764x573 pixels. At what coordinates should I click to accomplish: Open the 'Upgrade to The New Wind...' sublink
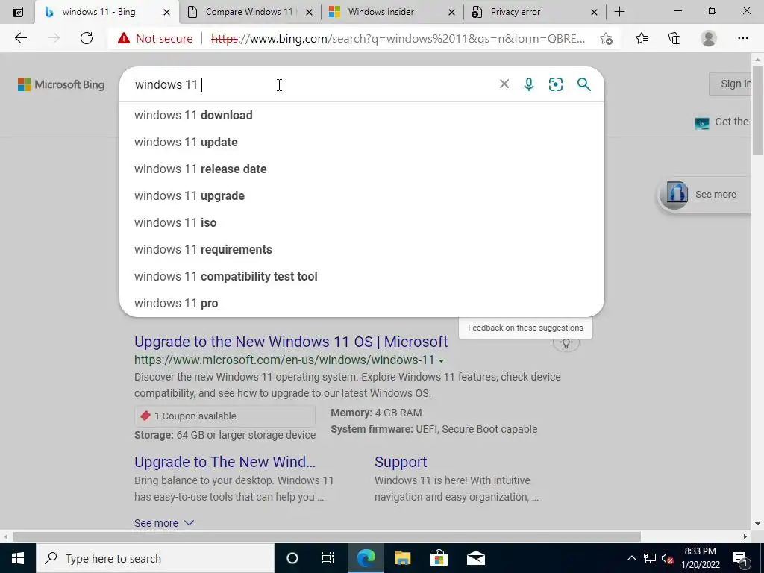coord(225,462)
